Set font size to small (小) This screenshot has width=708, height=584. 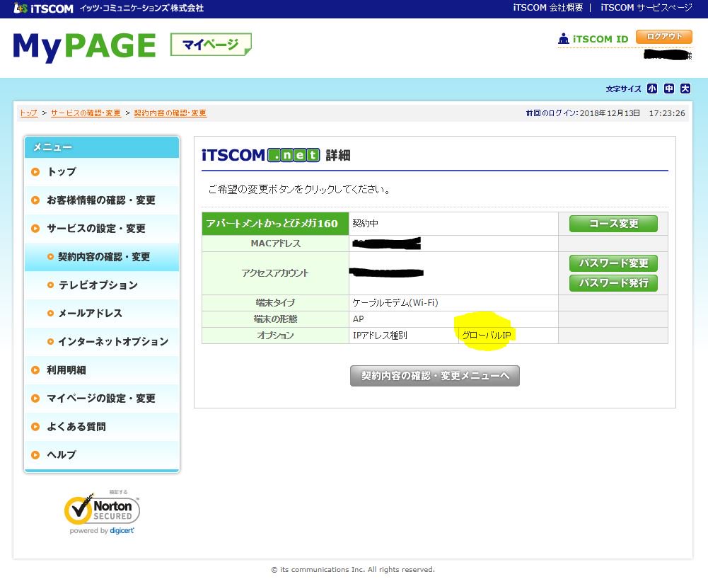pyautogui.click(x=652, y=88)
